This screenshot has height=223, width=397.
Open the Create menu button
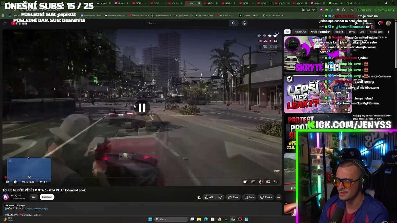(368, 23)
